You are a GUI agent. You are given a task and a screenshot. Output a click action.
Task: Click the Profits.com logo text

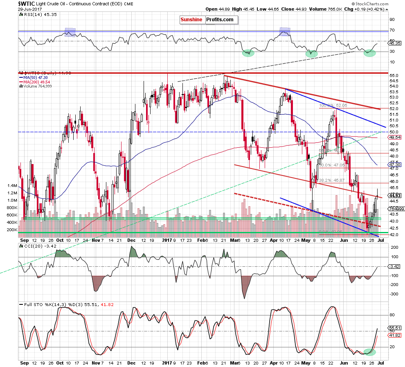click(x=220, y=20)
